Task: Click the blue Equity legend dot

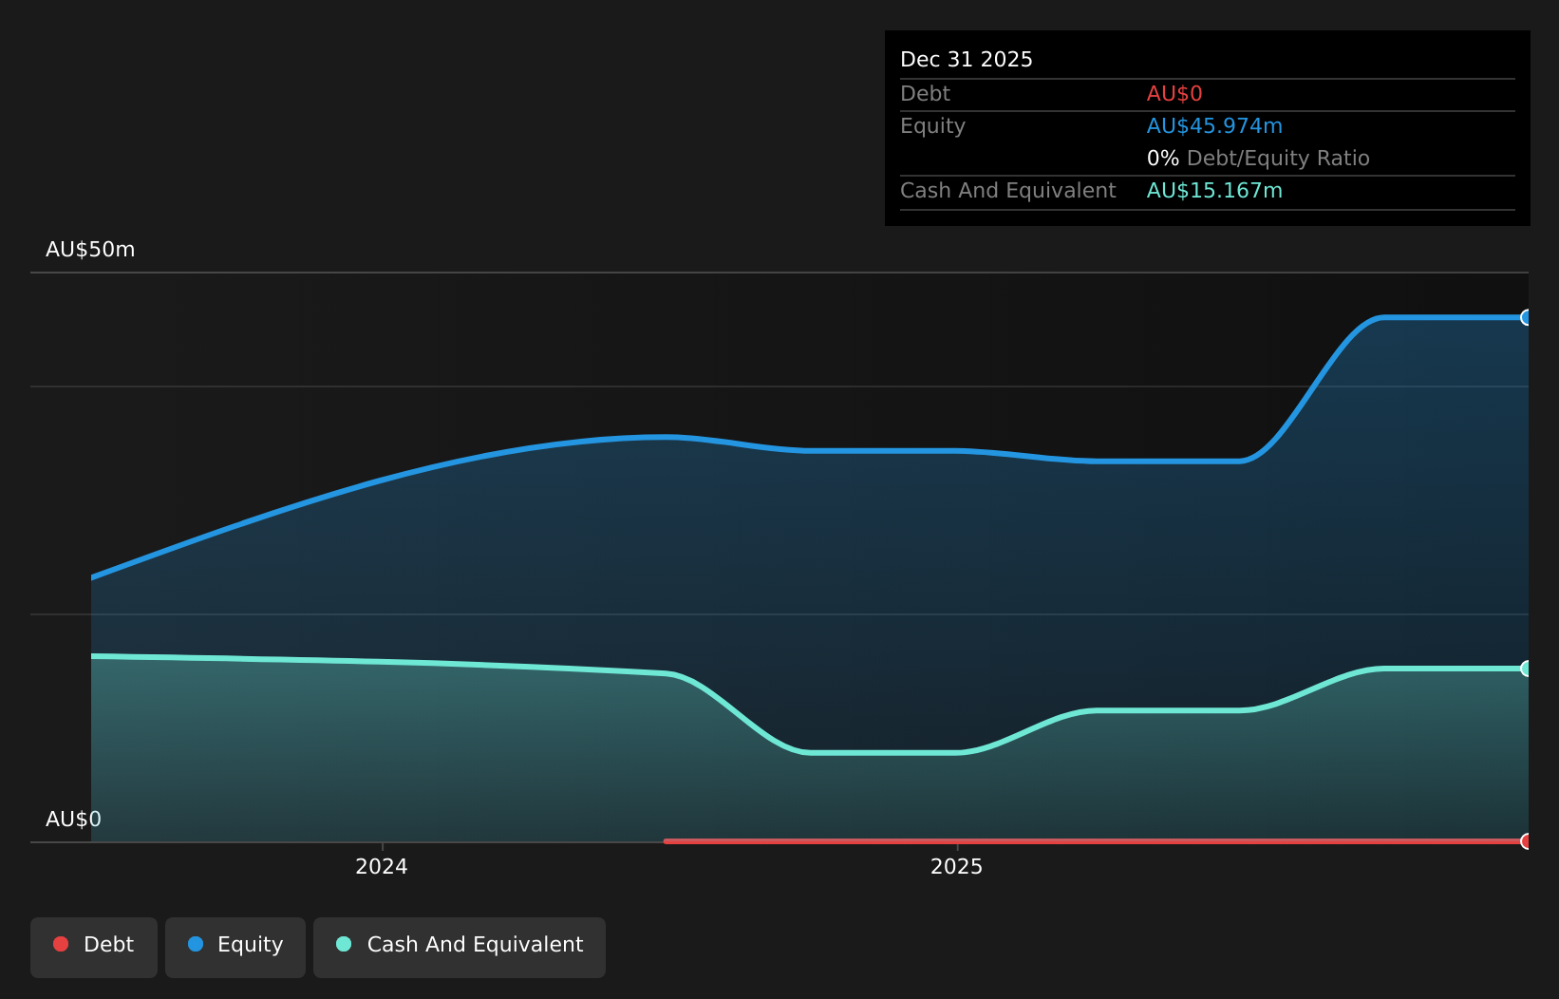Action: [196, 944]
